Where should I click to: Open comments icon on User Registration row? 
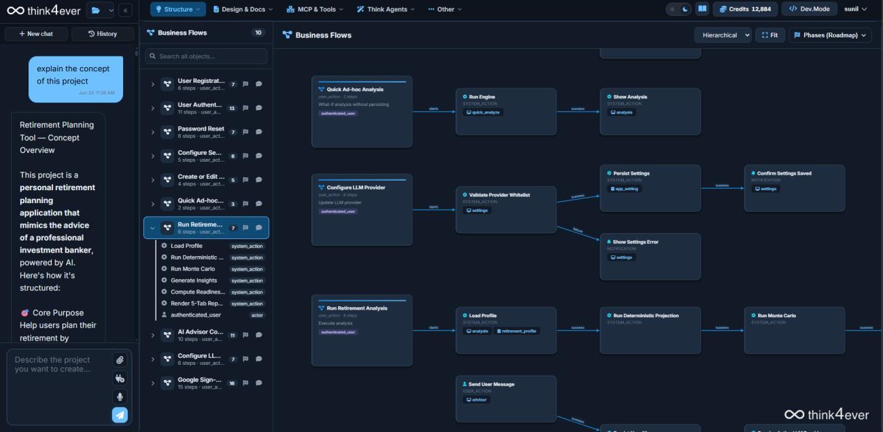(258, 84)
